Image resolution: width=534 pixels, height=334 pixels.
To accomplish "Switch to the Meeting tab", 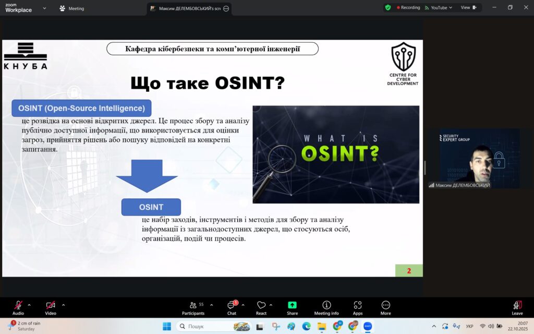I will (x=72, y=8).
